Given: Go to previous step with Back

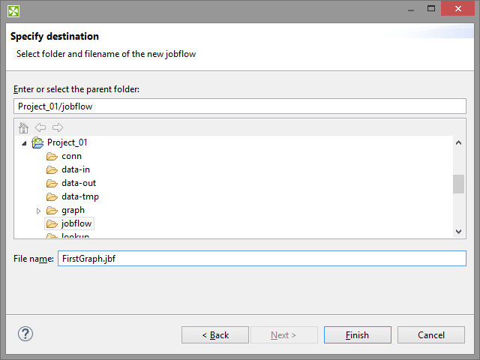Looking at the screenshot, I should [215, 334].
